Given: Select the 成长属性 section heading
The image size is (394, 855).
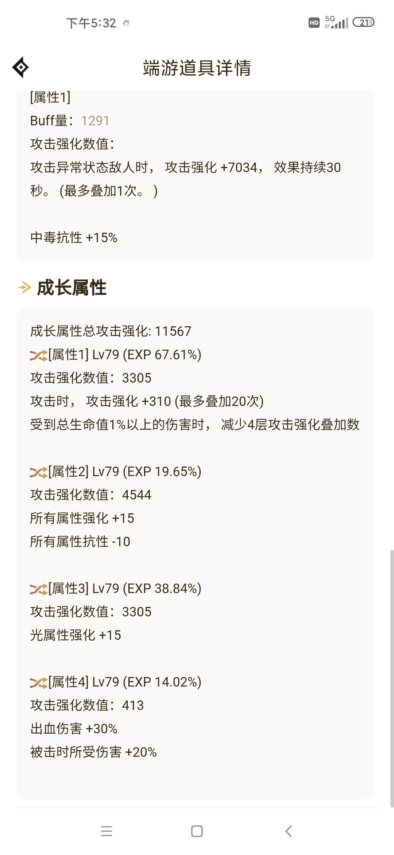Looking at the screenshot, I should (72, 288).
